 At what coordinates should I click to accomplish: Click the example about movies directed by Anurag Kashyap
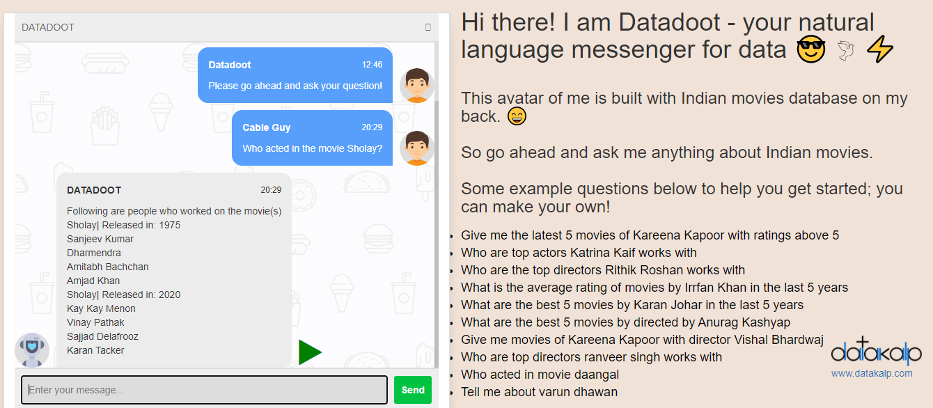click(626, 322)
